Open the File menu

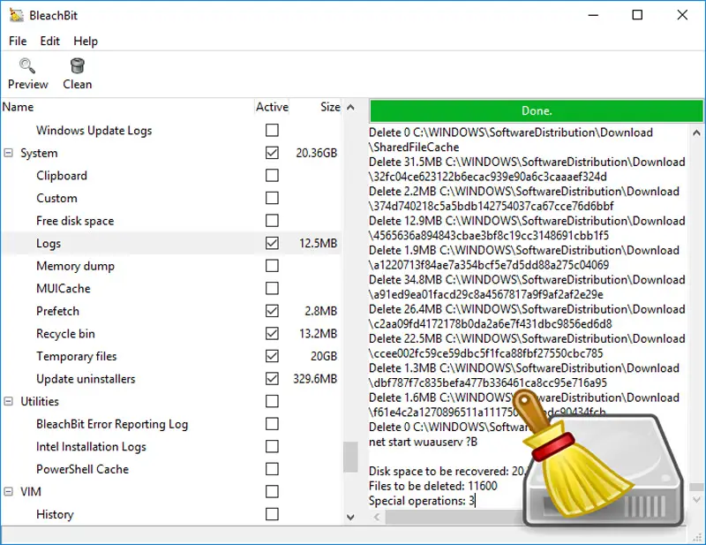click(x=18, y=41)
